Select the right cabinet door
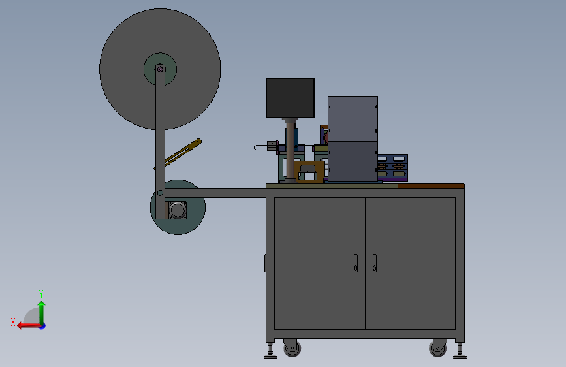 click(x=411, y=263)
